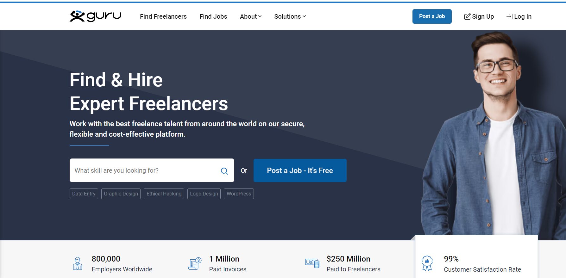Select the Logo Design skill tag

point(204,194)
